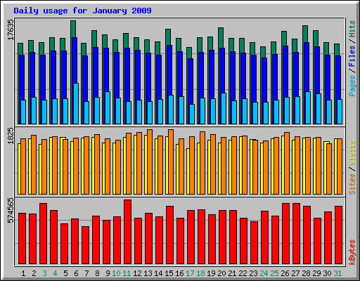
Task: Pick the green weekend day label 18
Action: click(x=200, y=273)
